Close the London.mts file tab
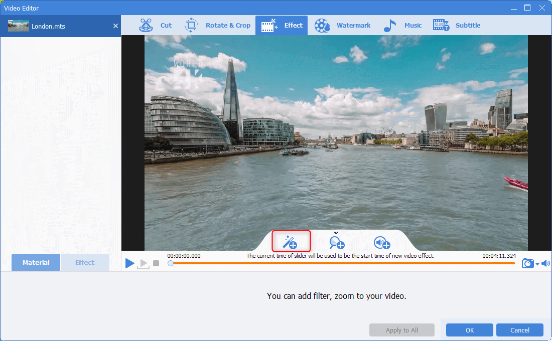This screenshot has width=552, height=341. 115,26
